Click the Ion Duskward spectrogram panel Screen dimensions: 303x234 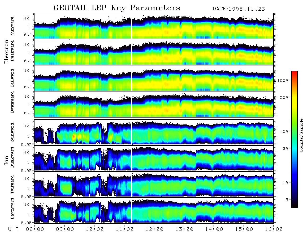click(x=154, y=158)
